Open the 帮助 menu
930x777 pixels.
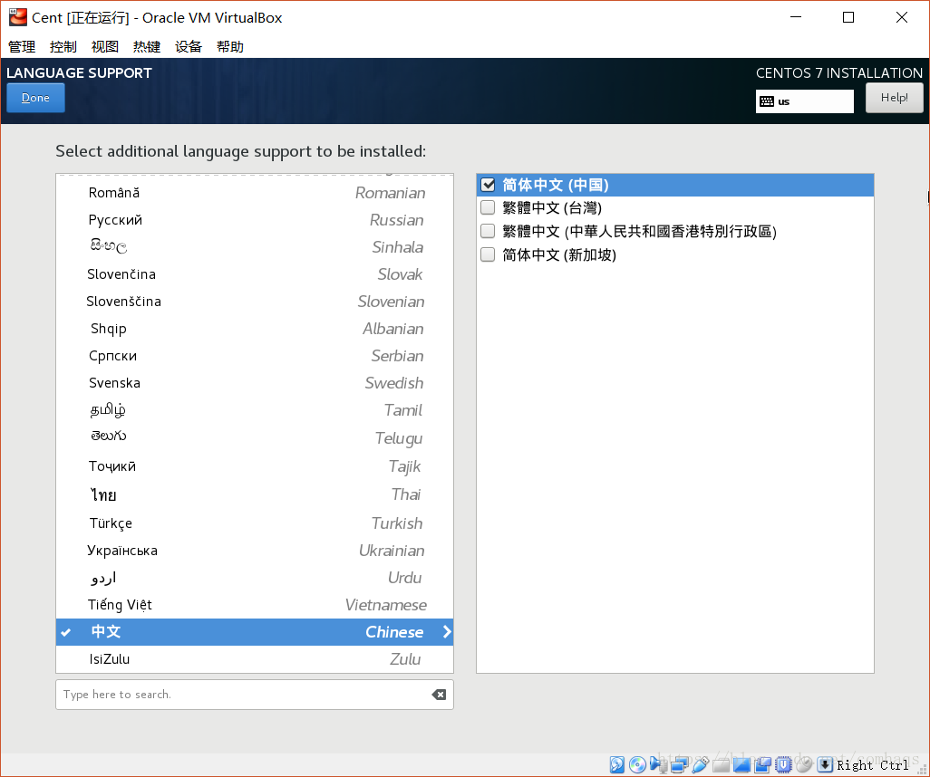coord(230,47)
